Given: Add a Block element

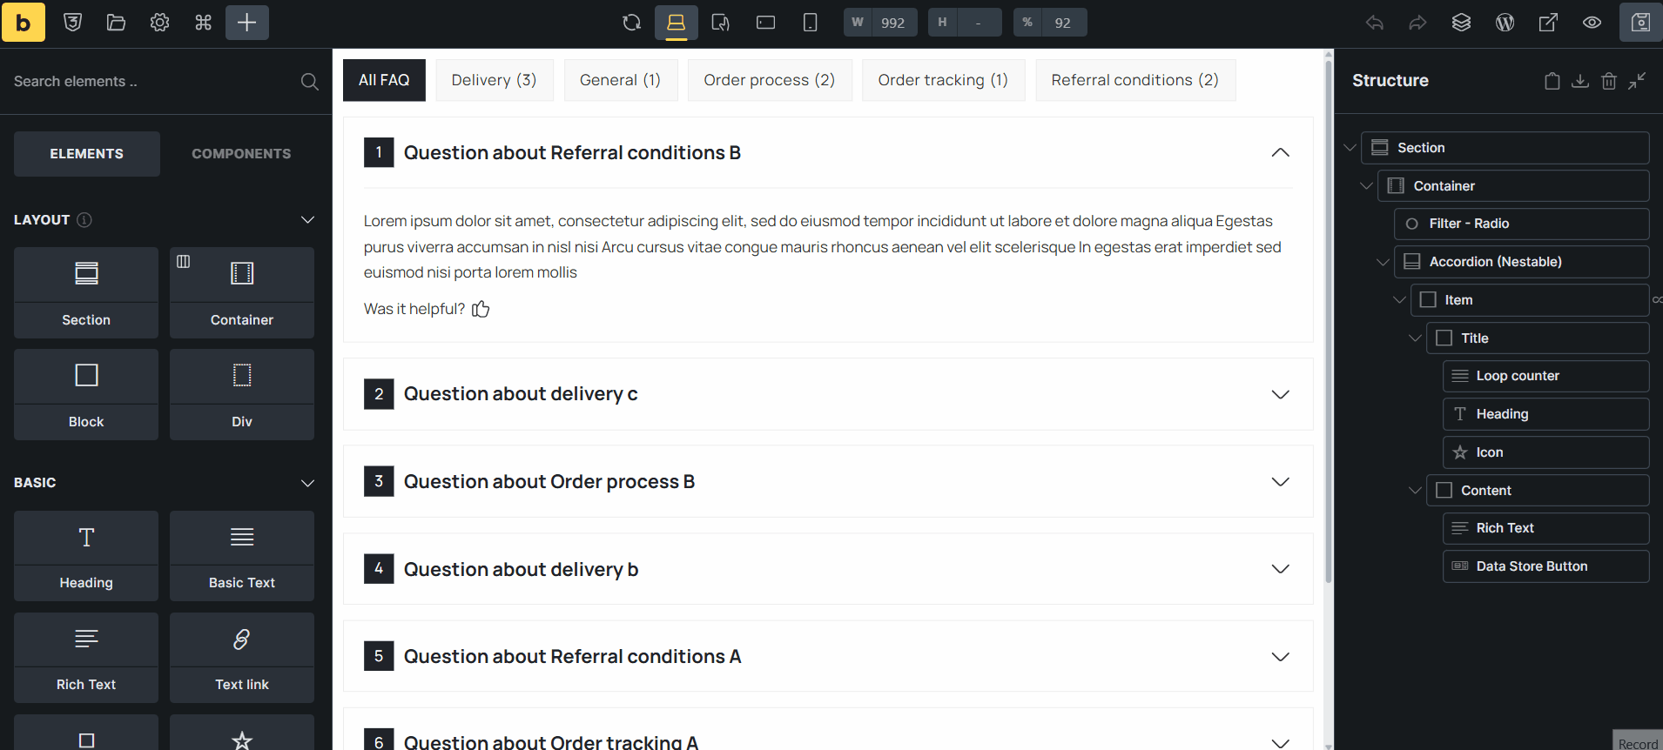Looking at the screenshot, I should pyautogui.click(x=86, y=394).
